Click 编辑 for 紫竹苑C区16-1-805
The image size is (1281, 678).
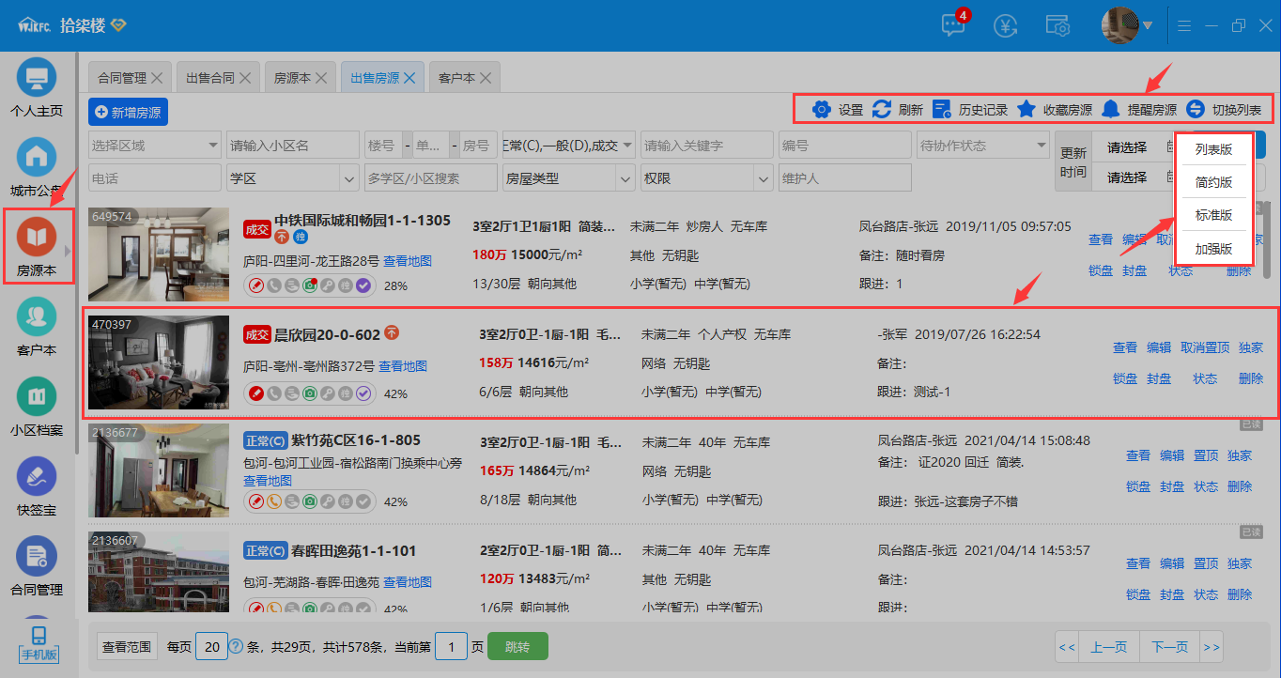[x=1172, y=455]
